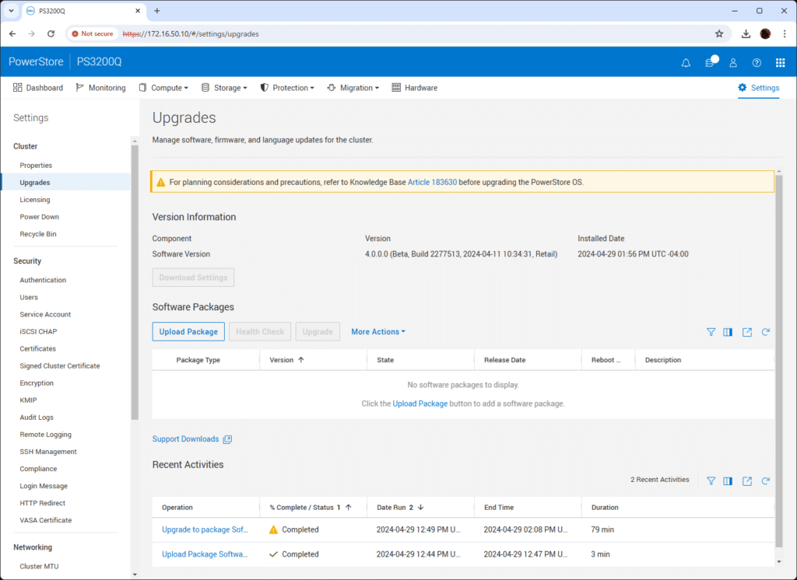Open the Upload Package Software operation link

(205, 554)
